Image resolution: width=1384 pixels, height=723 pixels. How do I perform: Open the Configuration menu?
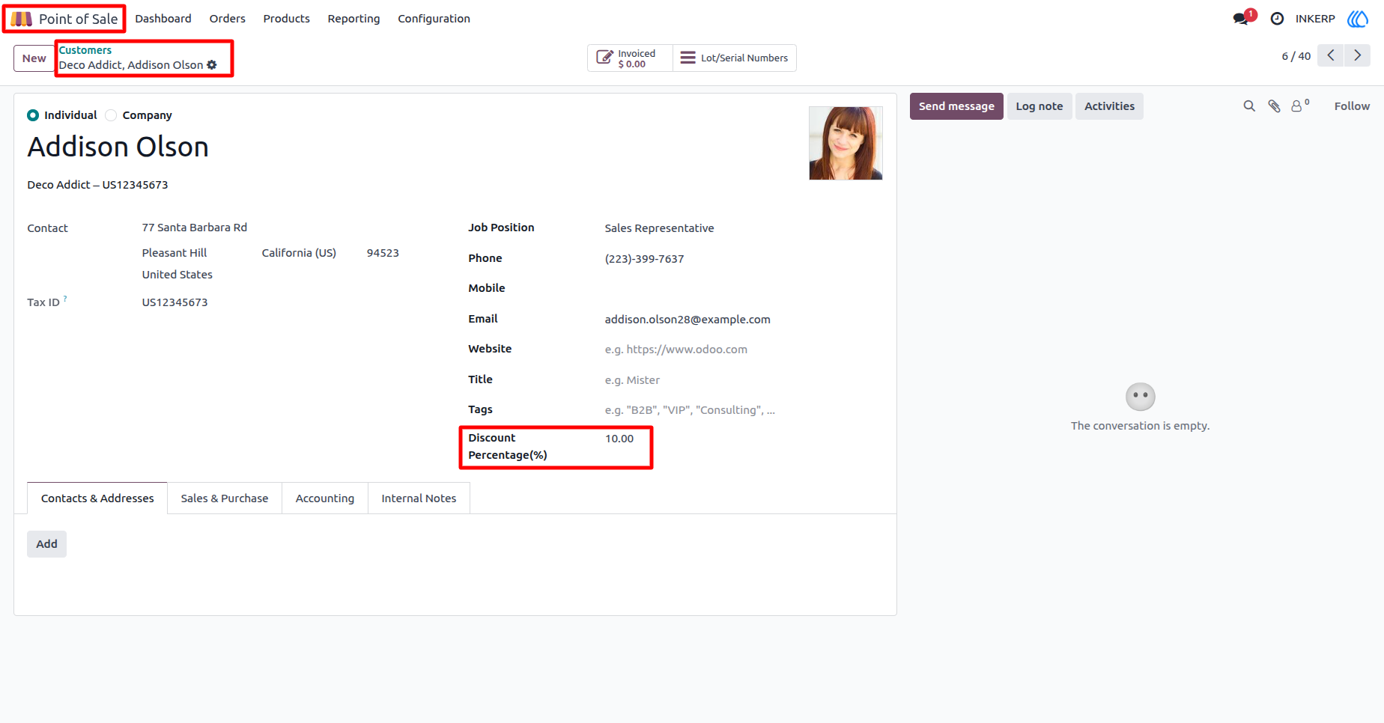pyautogui.click(x=434, y=19)
